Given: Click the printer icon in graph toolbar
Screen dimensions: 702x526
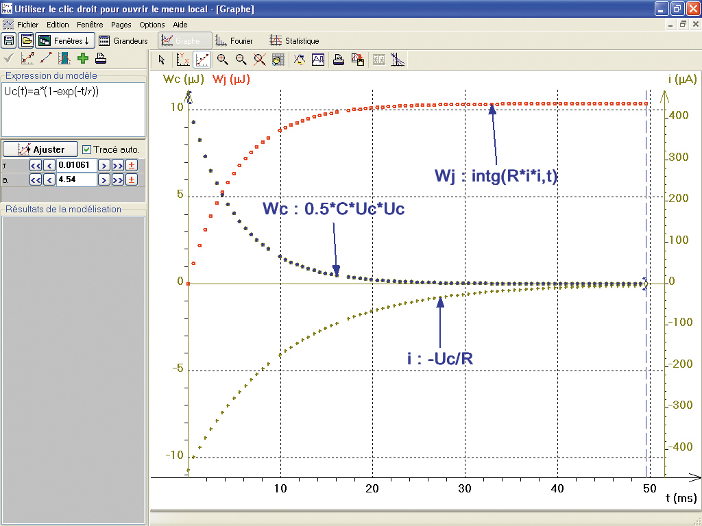Looking at the screenshot, I should tap(339, 60).
